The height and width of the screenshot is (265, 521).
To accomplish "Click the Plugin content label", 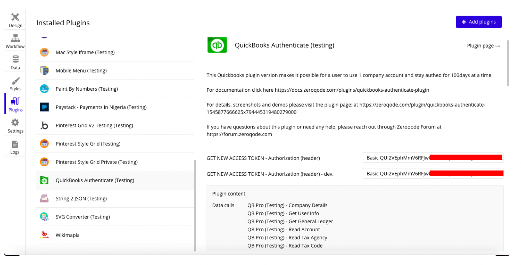I will [229, 194].
